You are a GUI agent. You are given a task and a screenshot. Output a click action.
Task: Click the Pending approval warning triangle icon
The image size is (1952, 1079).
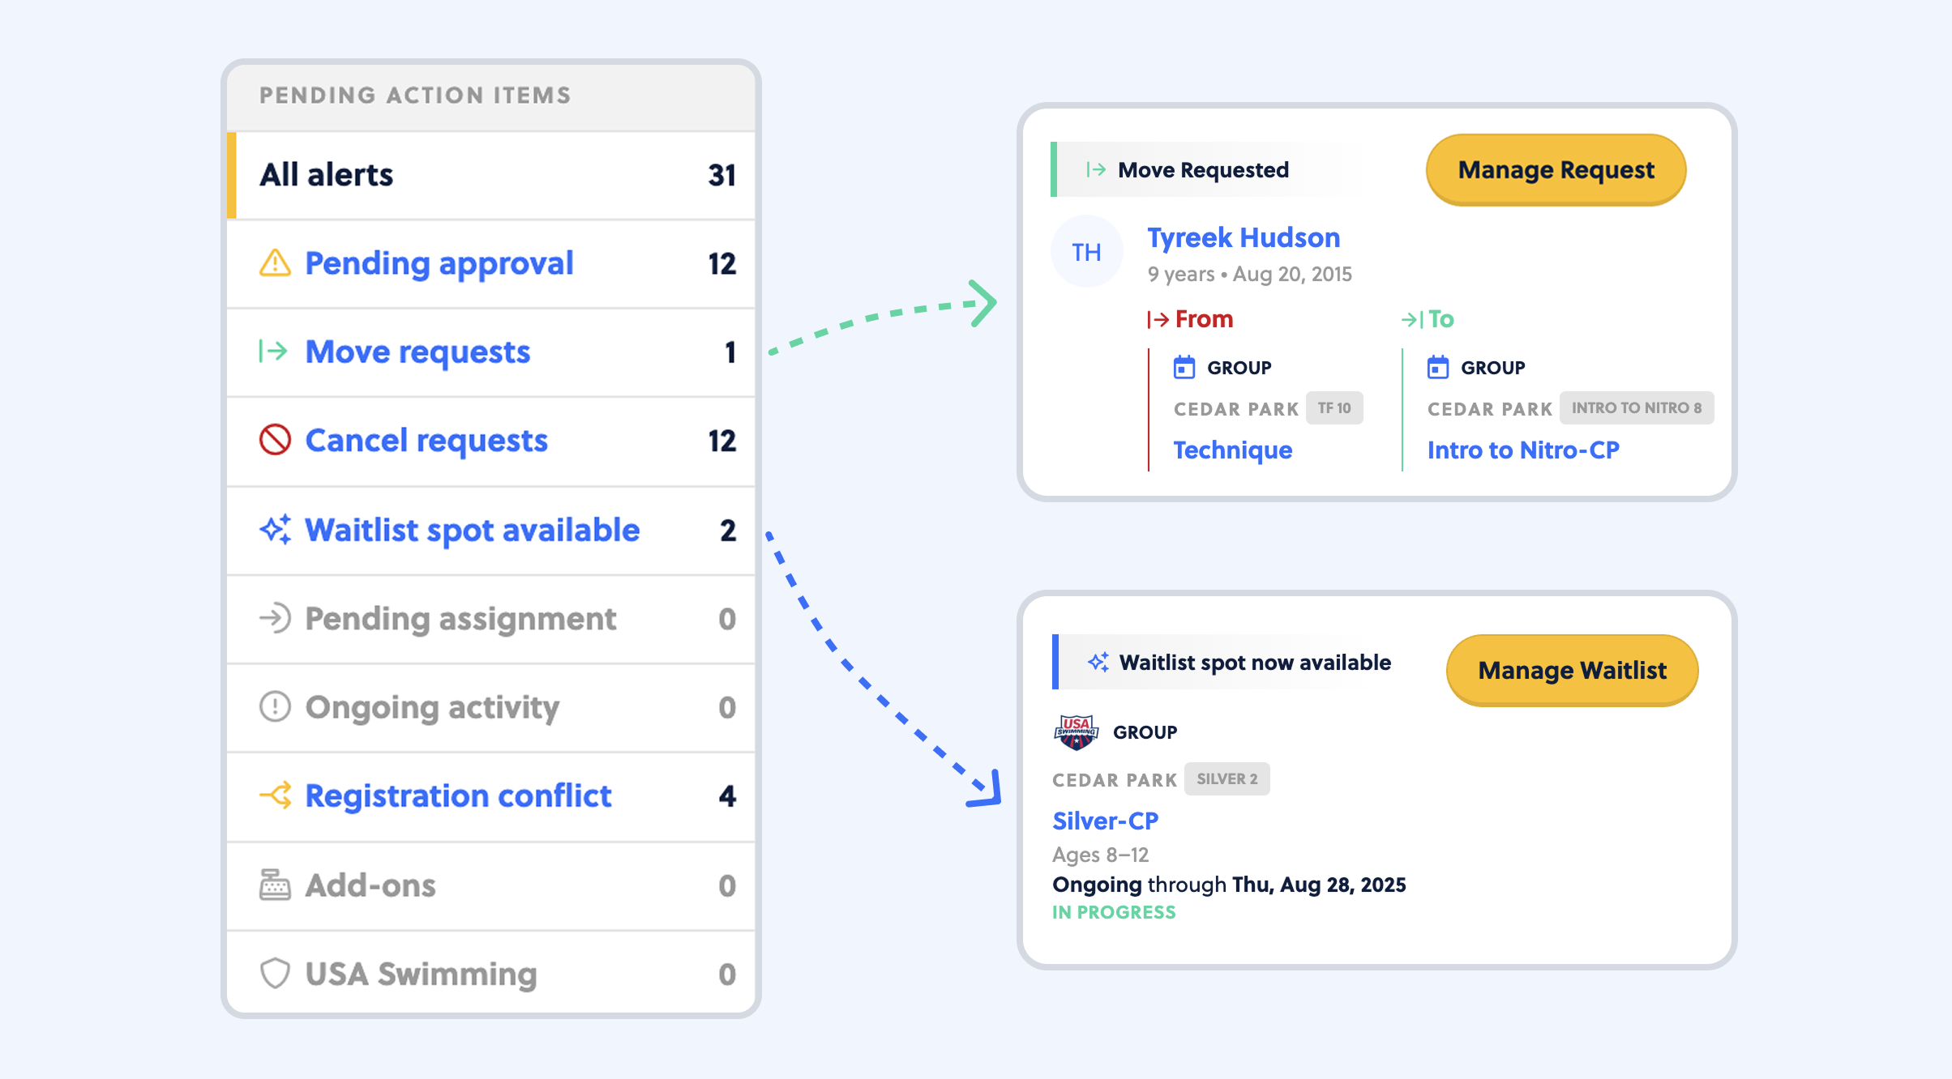(275, 263)
